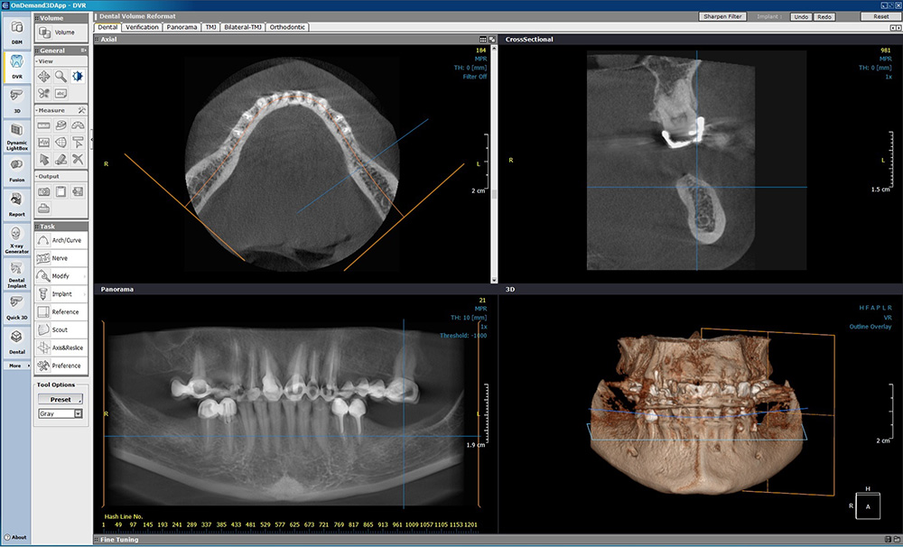The image size is (903, 547).
Task: Open the Preset dropdown button
Action: [61, 399]
